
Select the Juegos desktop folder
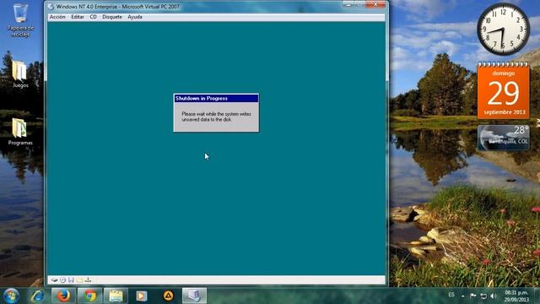(20, 73)
